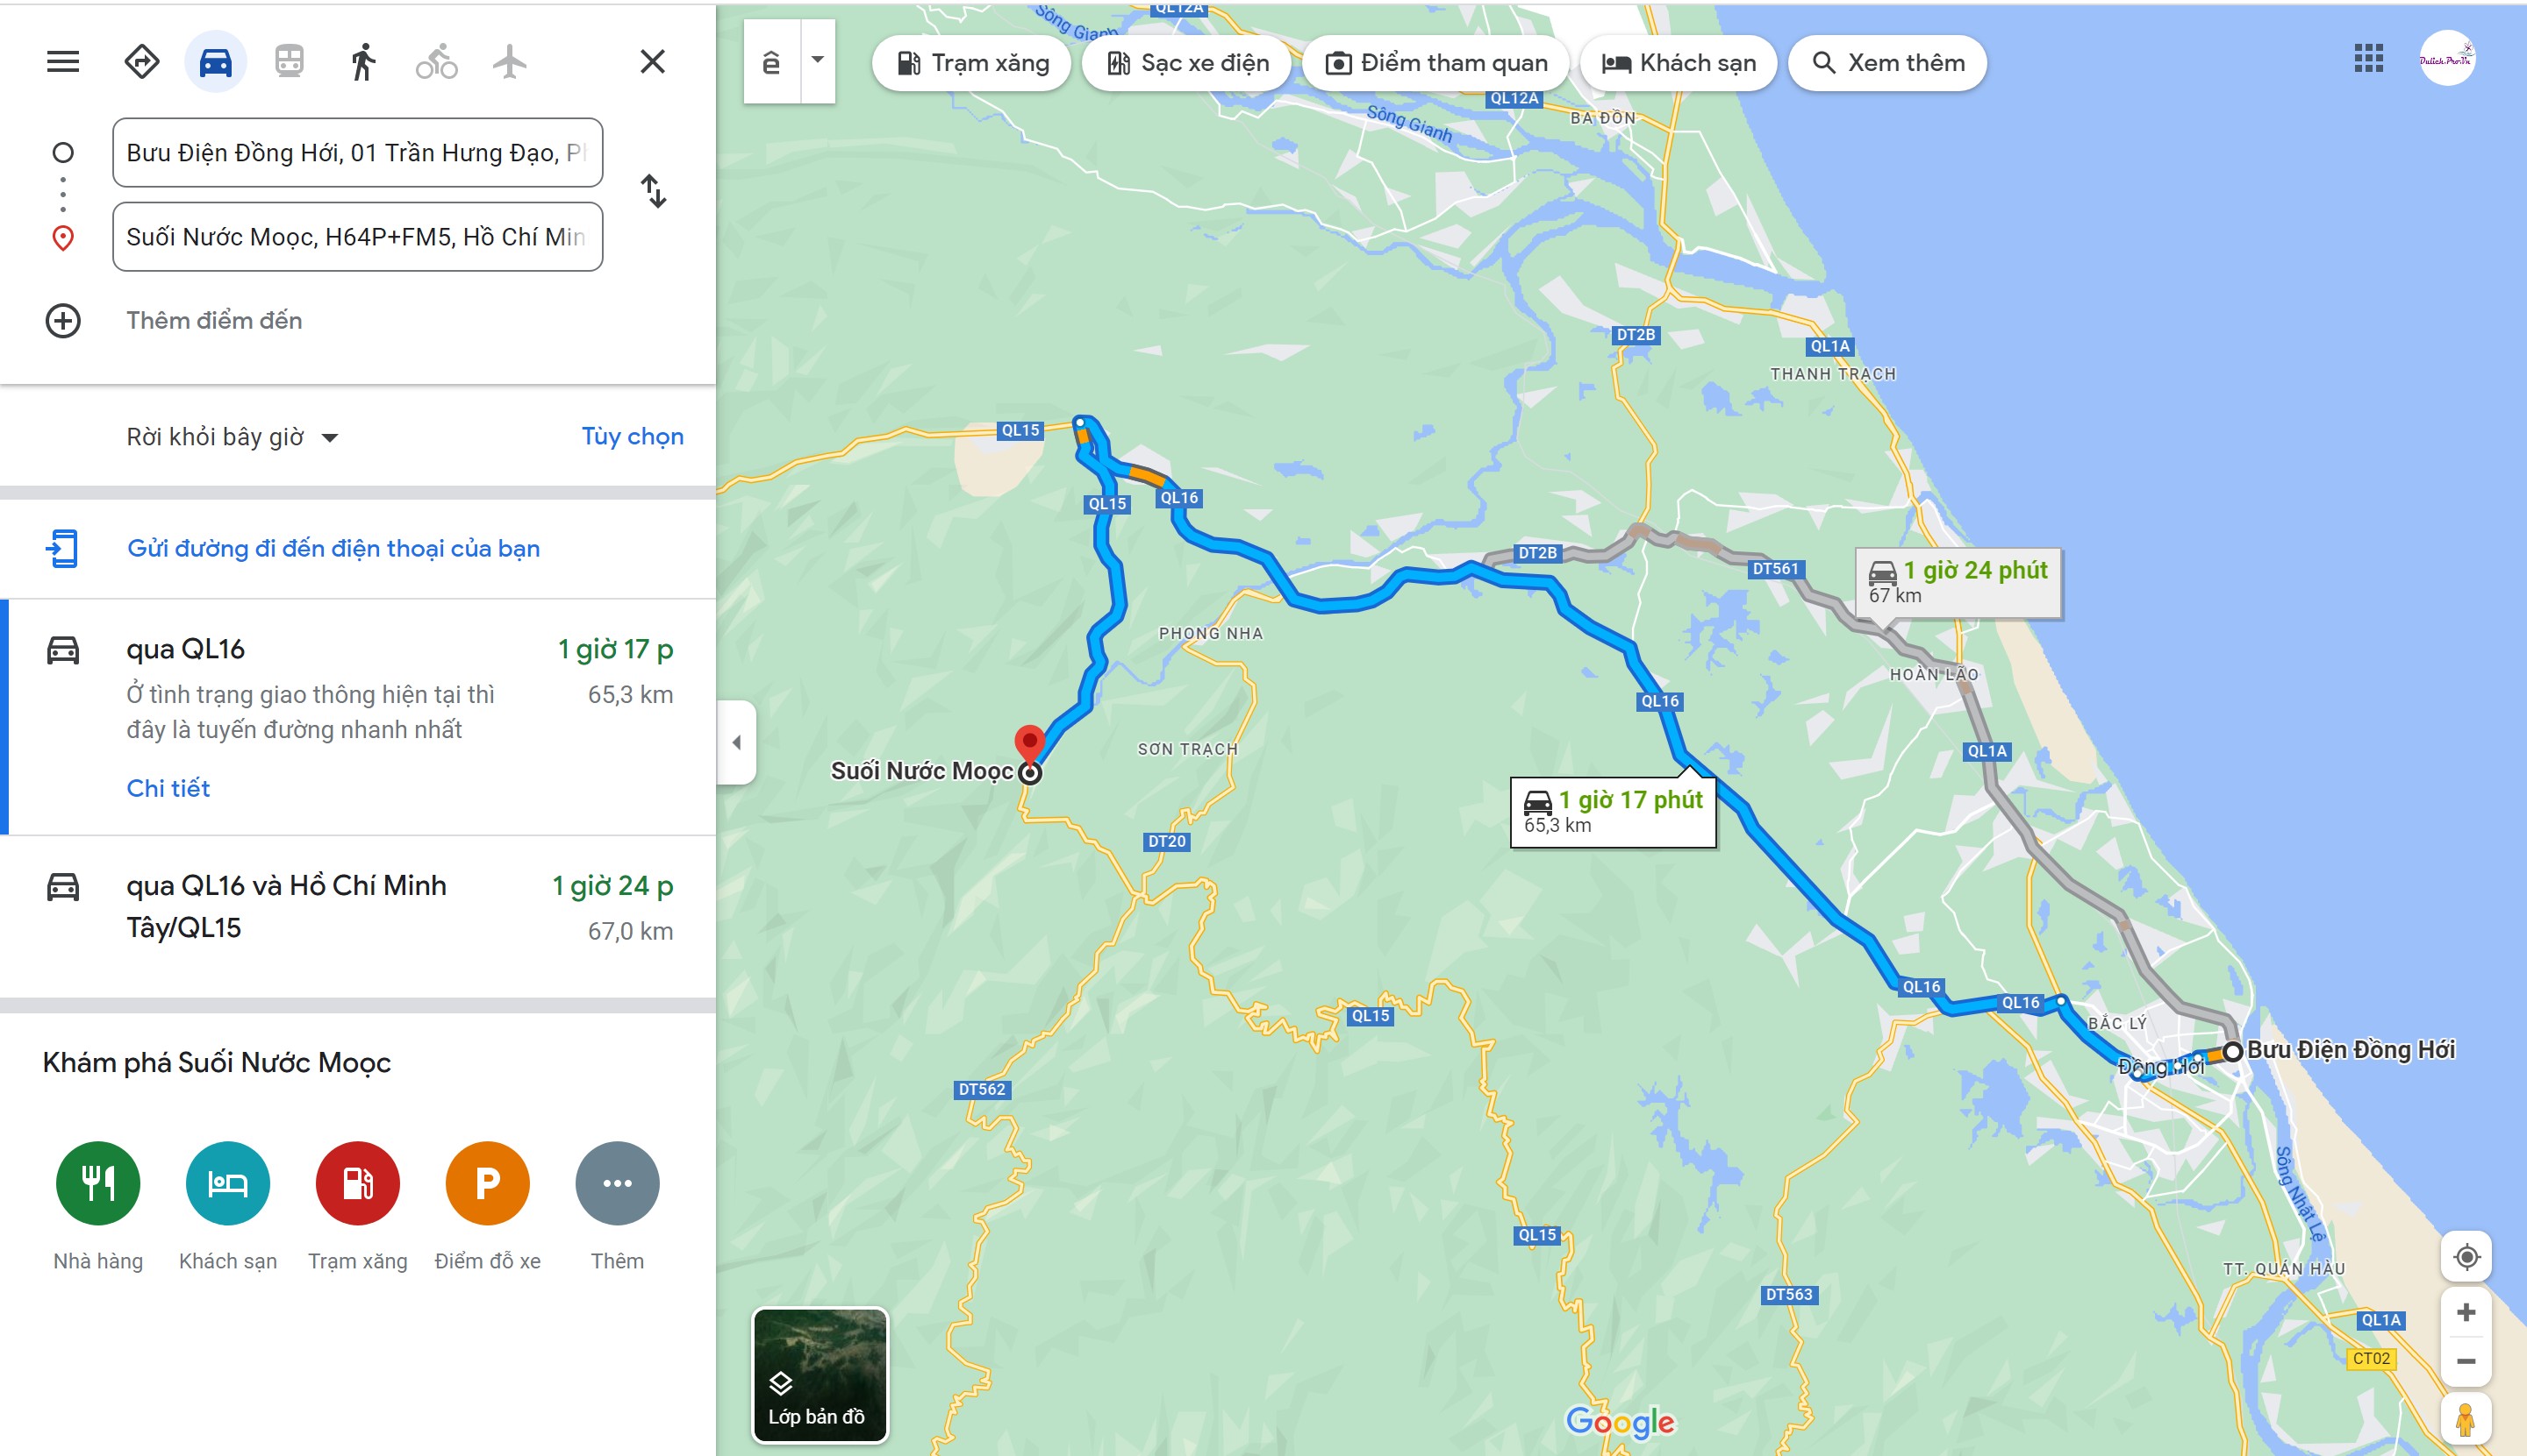Open the hamburger main menu
Viewport: 2527px width, 1456px height.
coord(63,62)
